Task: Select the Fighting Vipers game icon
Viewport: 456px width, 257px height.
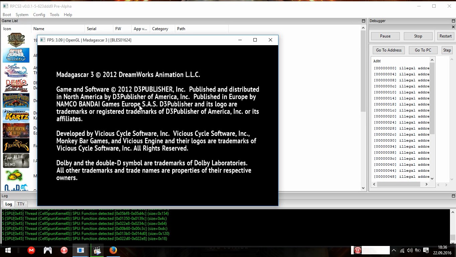Action: 16,146
